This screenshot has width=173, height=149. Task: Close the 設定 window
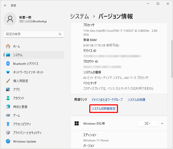(168, 4)
